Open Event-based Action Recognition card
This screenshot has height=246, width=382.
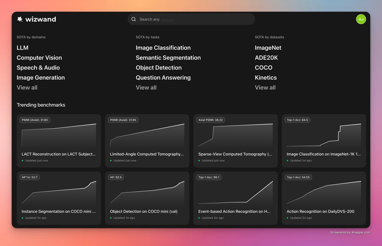235,198
